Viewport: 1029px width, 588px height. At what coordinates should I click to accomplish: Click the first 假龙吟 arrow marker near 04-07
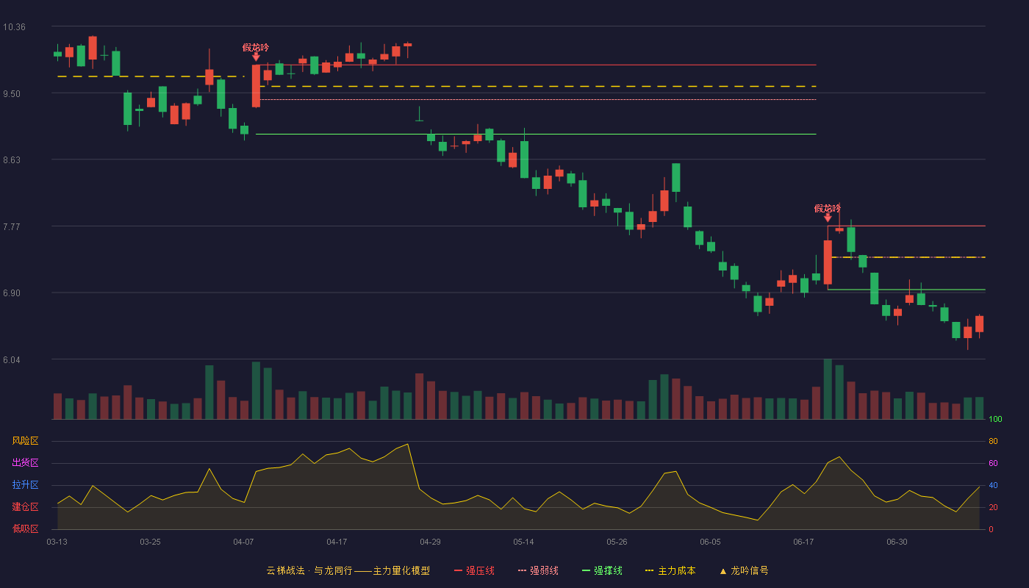256,57
